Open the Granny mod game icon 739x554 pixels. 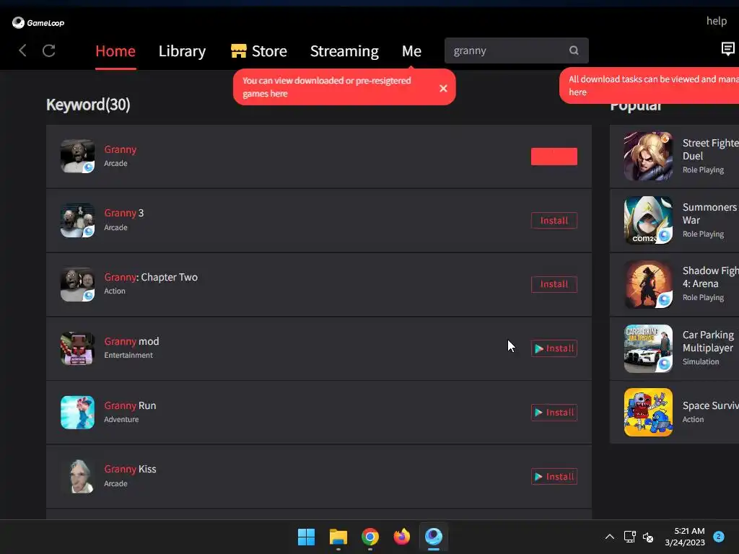[78, 348]
